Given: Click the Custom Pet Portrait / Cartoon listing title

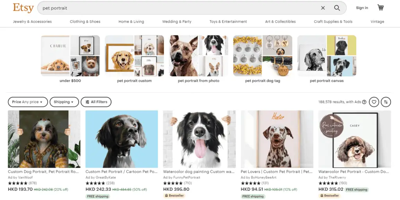Looking at the screenshot, I should coord(121,172).
